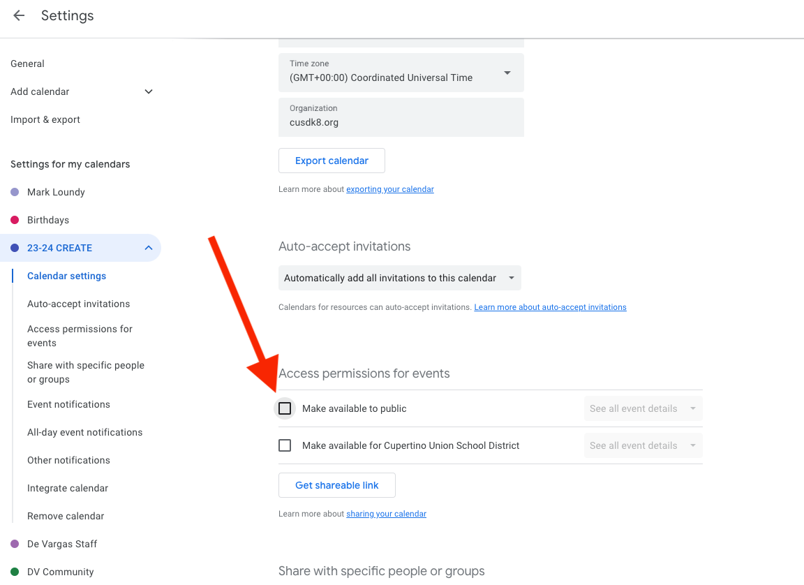
Task: Select General in the settings sidebar
Action: point(28,64)
